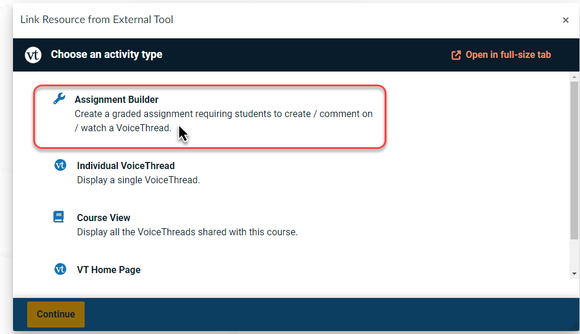
Task: Click the VoiceThread logo in the header
Action: click(33, 54)
